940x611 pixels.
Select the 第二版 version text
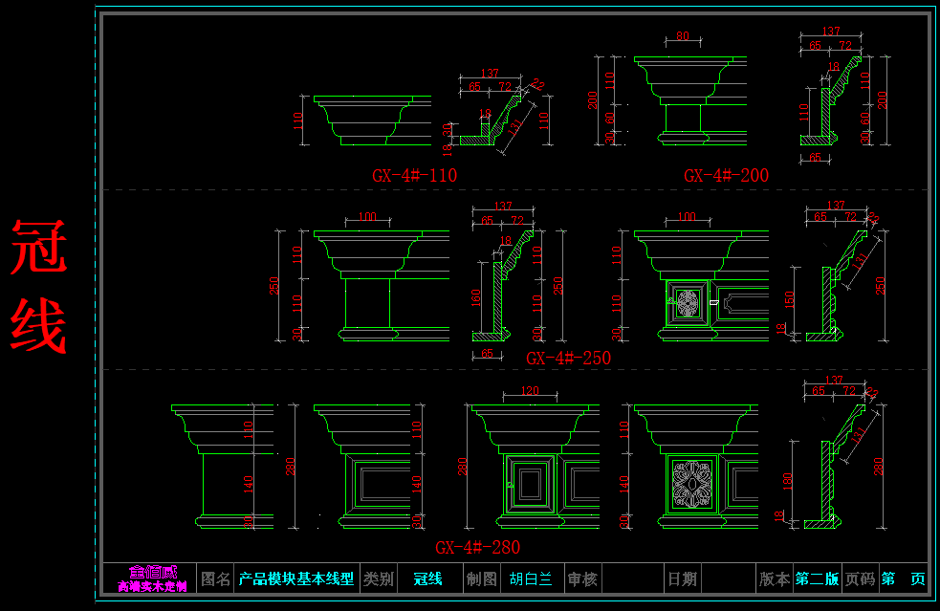[x=817, y=578]
